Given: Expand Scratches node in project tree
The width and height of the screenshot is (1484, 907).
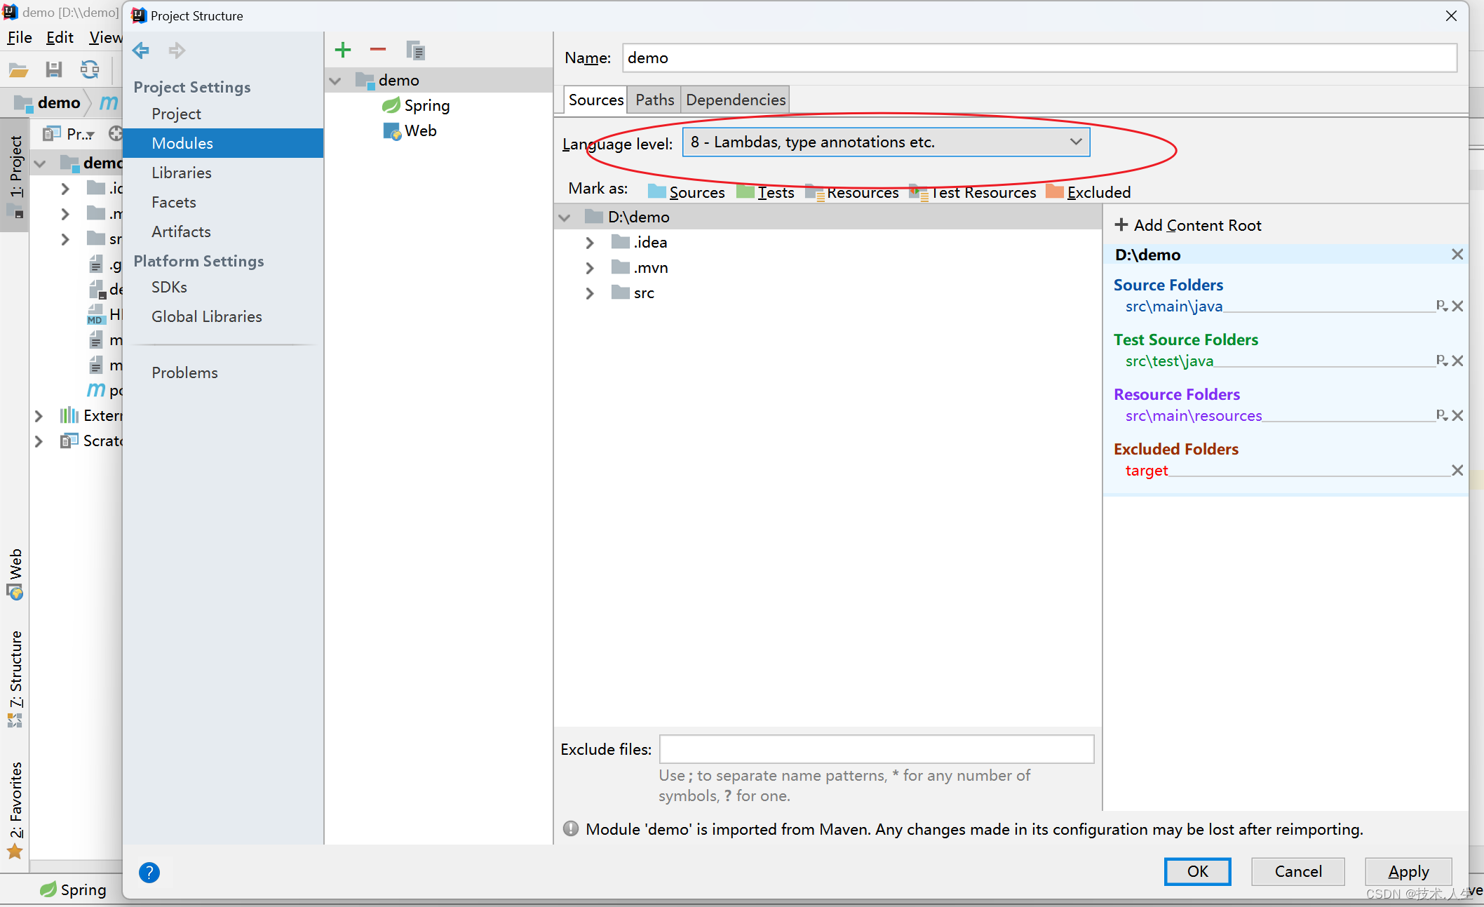Looking at the screenshot, I should [39, 441].
